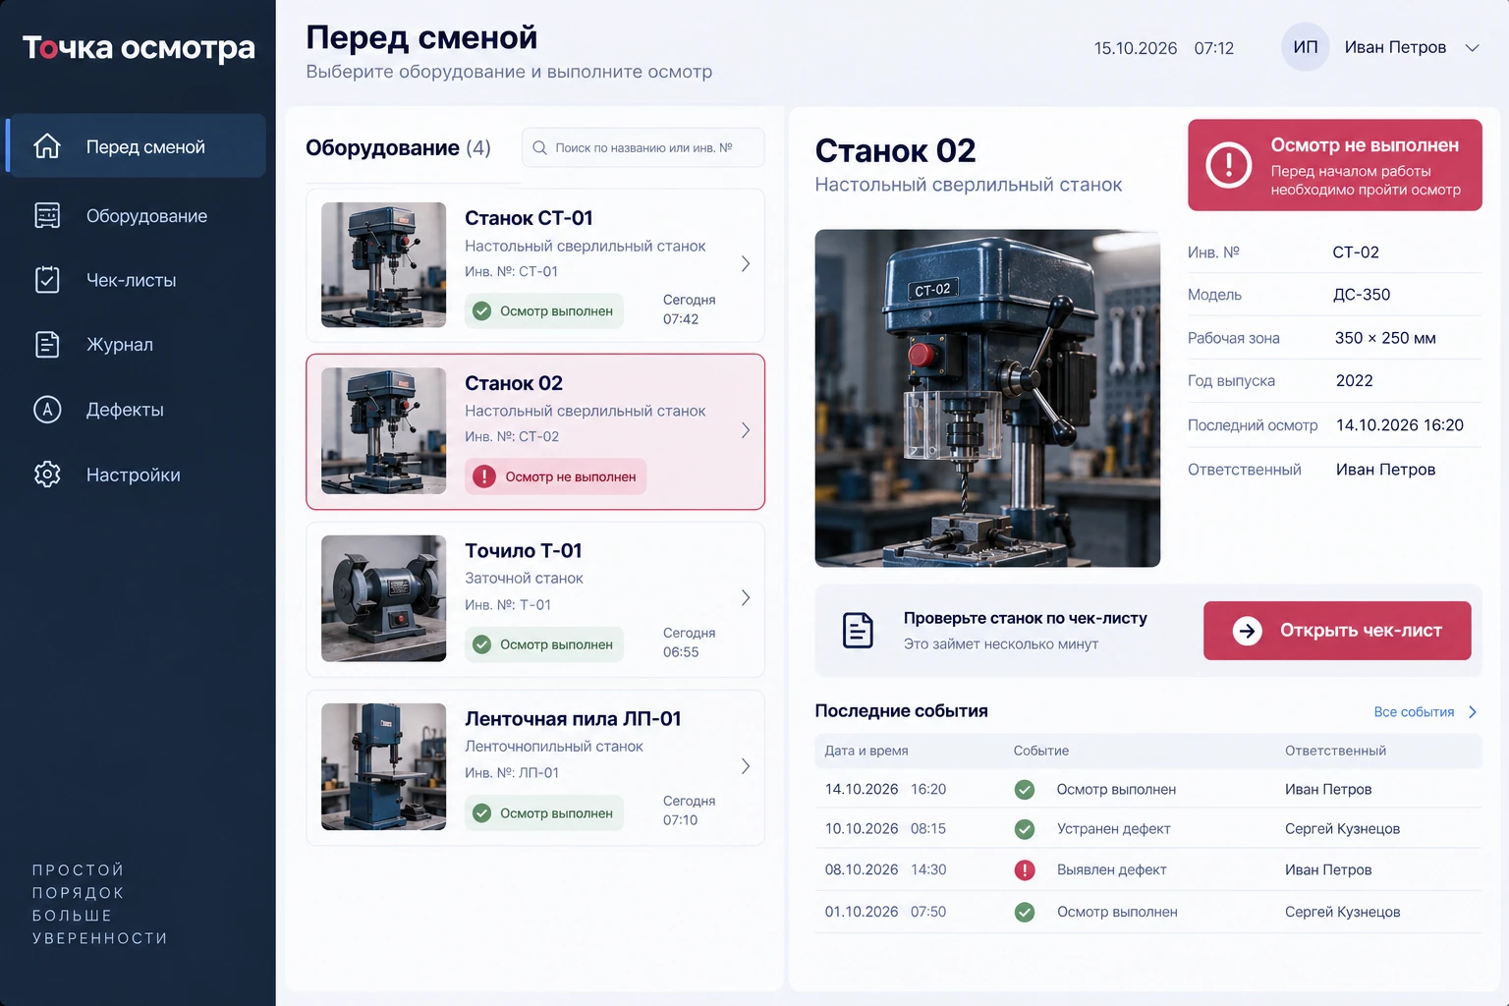
Task: Click chevron next to Все события
Action: click(1472, 712)
